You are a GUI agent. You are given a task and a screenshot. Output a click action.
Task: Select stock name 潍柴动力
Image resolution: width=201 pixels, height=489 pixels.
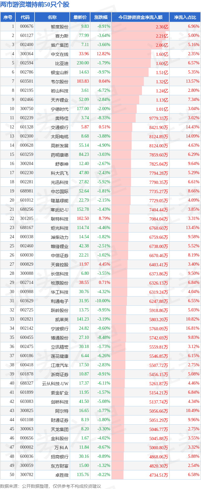[x=60, y=237]
